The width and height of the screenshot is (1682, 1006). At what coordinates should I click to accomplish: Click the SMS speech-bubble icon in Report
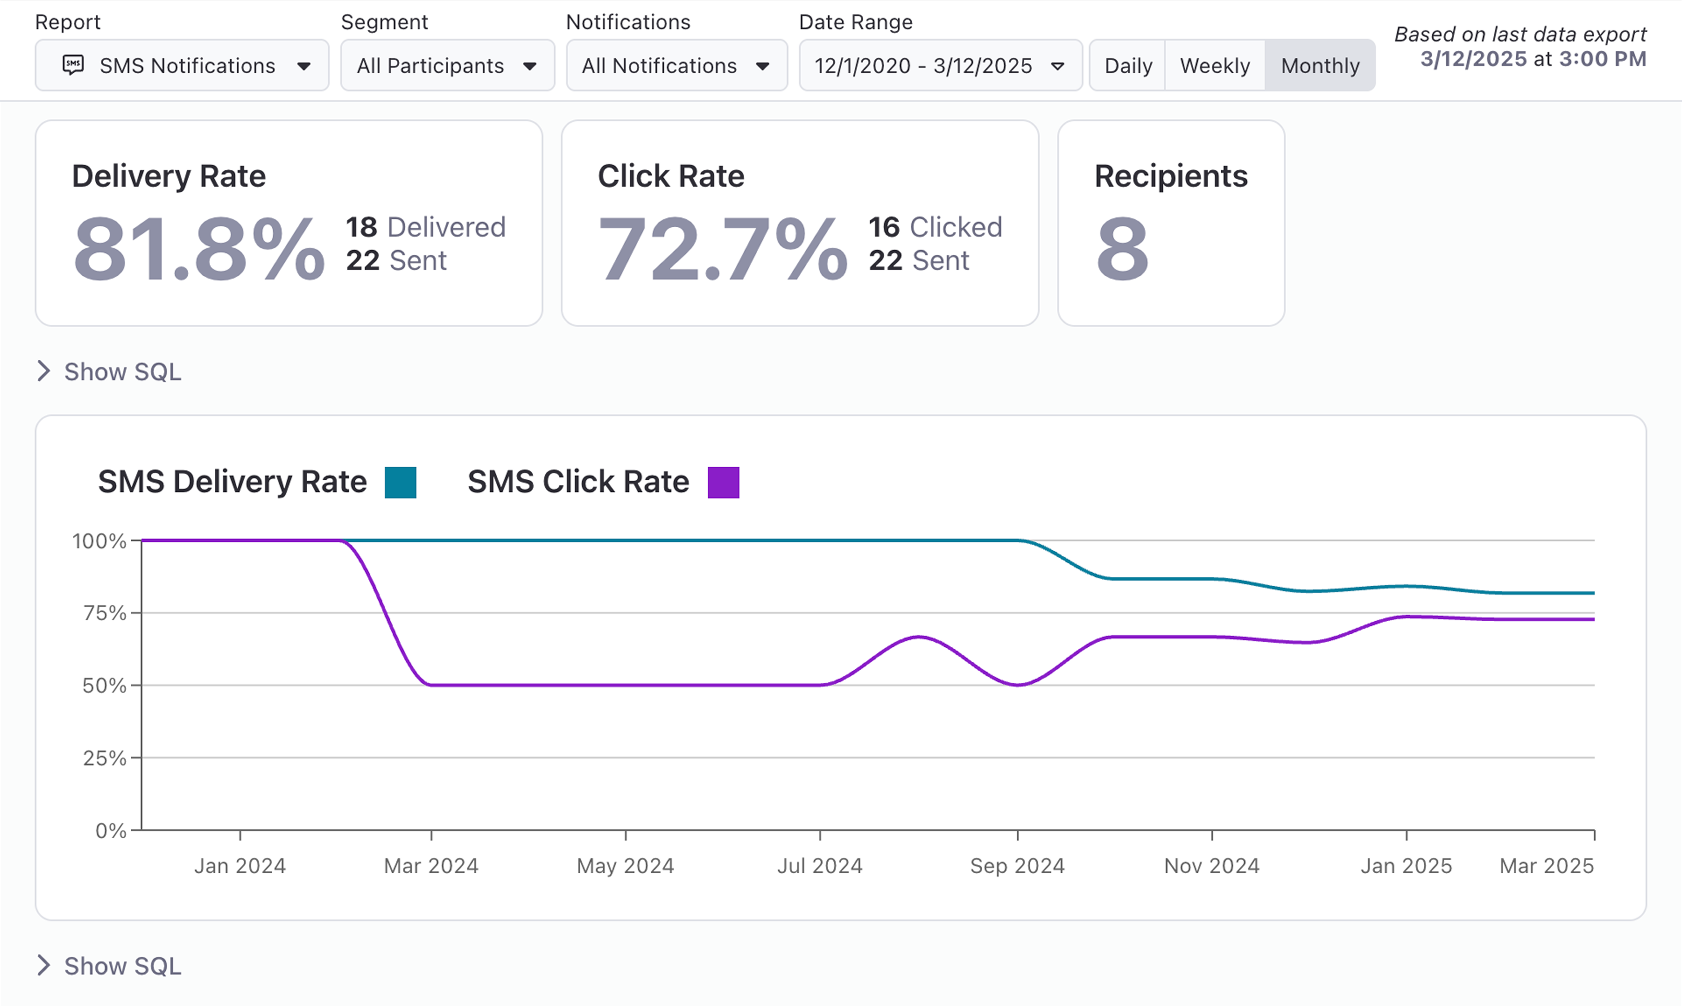pos(73,65)
